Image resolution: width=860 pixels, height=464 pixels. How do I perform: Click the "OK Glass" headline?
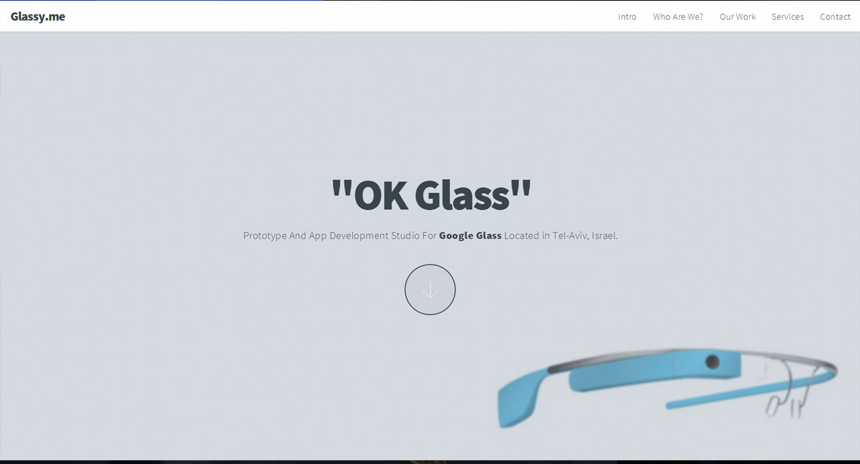coord(430,195)
